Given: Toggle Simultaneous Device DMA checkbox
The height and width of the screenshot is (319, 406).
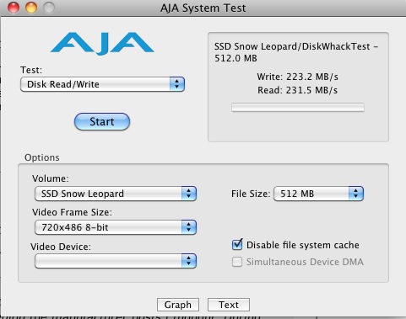Looking at the screenshot, I should [x=237, y=262].
